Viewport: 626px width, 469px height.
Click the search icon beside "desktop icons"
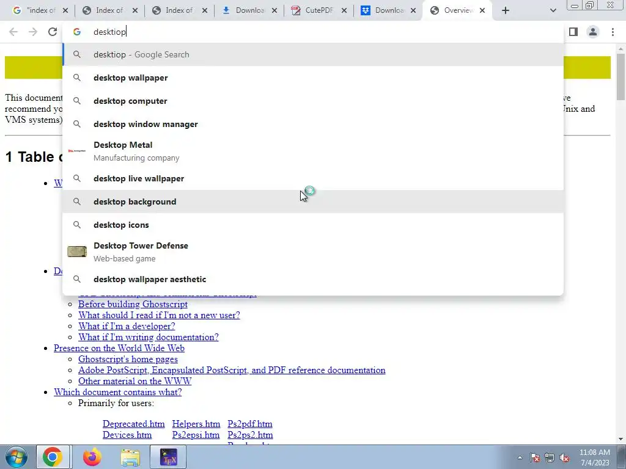point(77,225)
